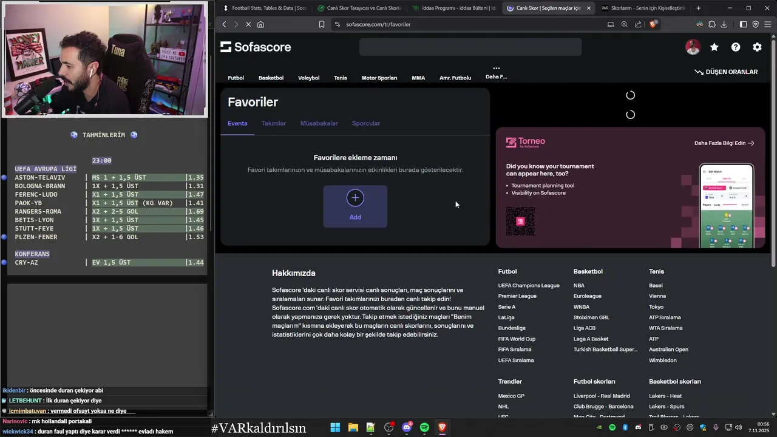The height and width of the screenshot is (437, 777).
Task: Open Spotify from taskbar
Action: tap(424, 427)
